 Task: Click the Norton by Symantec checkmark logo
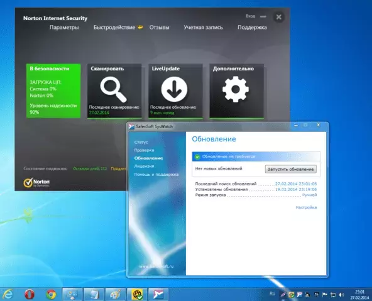(x=36, y=183)
